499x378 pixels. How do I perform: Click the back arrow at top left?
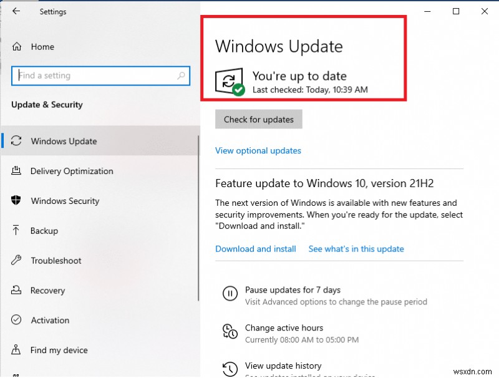click(x=17, y=11)
